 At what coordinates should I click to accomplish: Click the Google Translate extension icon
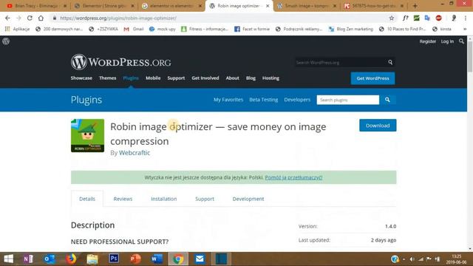click(427, 18)
